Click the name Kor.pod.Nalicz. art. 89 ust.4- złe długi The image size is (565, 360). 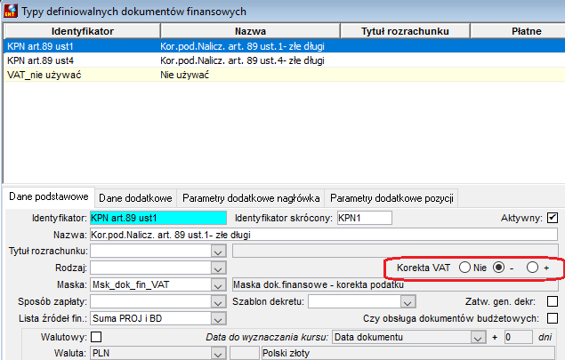[242, 60]
